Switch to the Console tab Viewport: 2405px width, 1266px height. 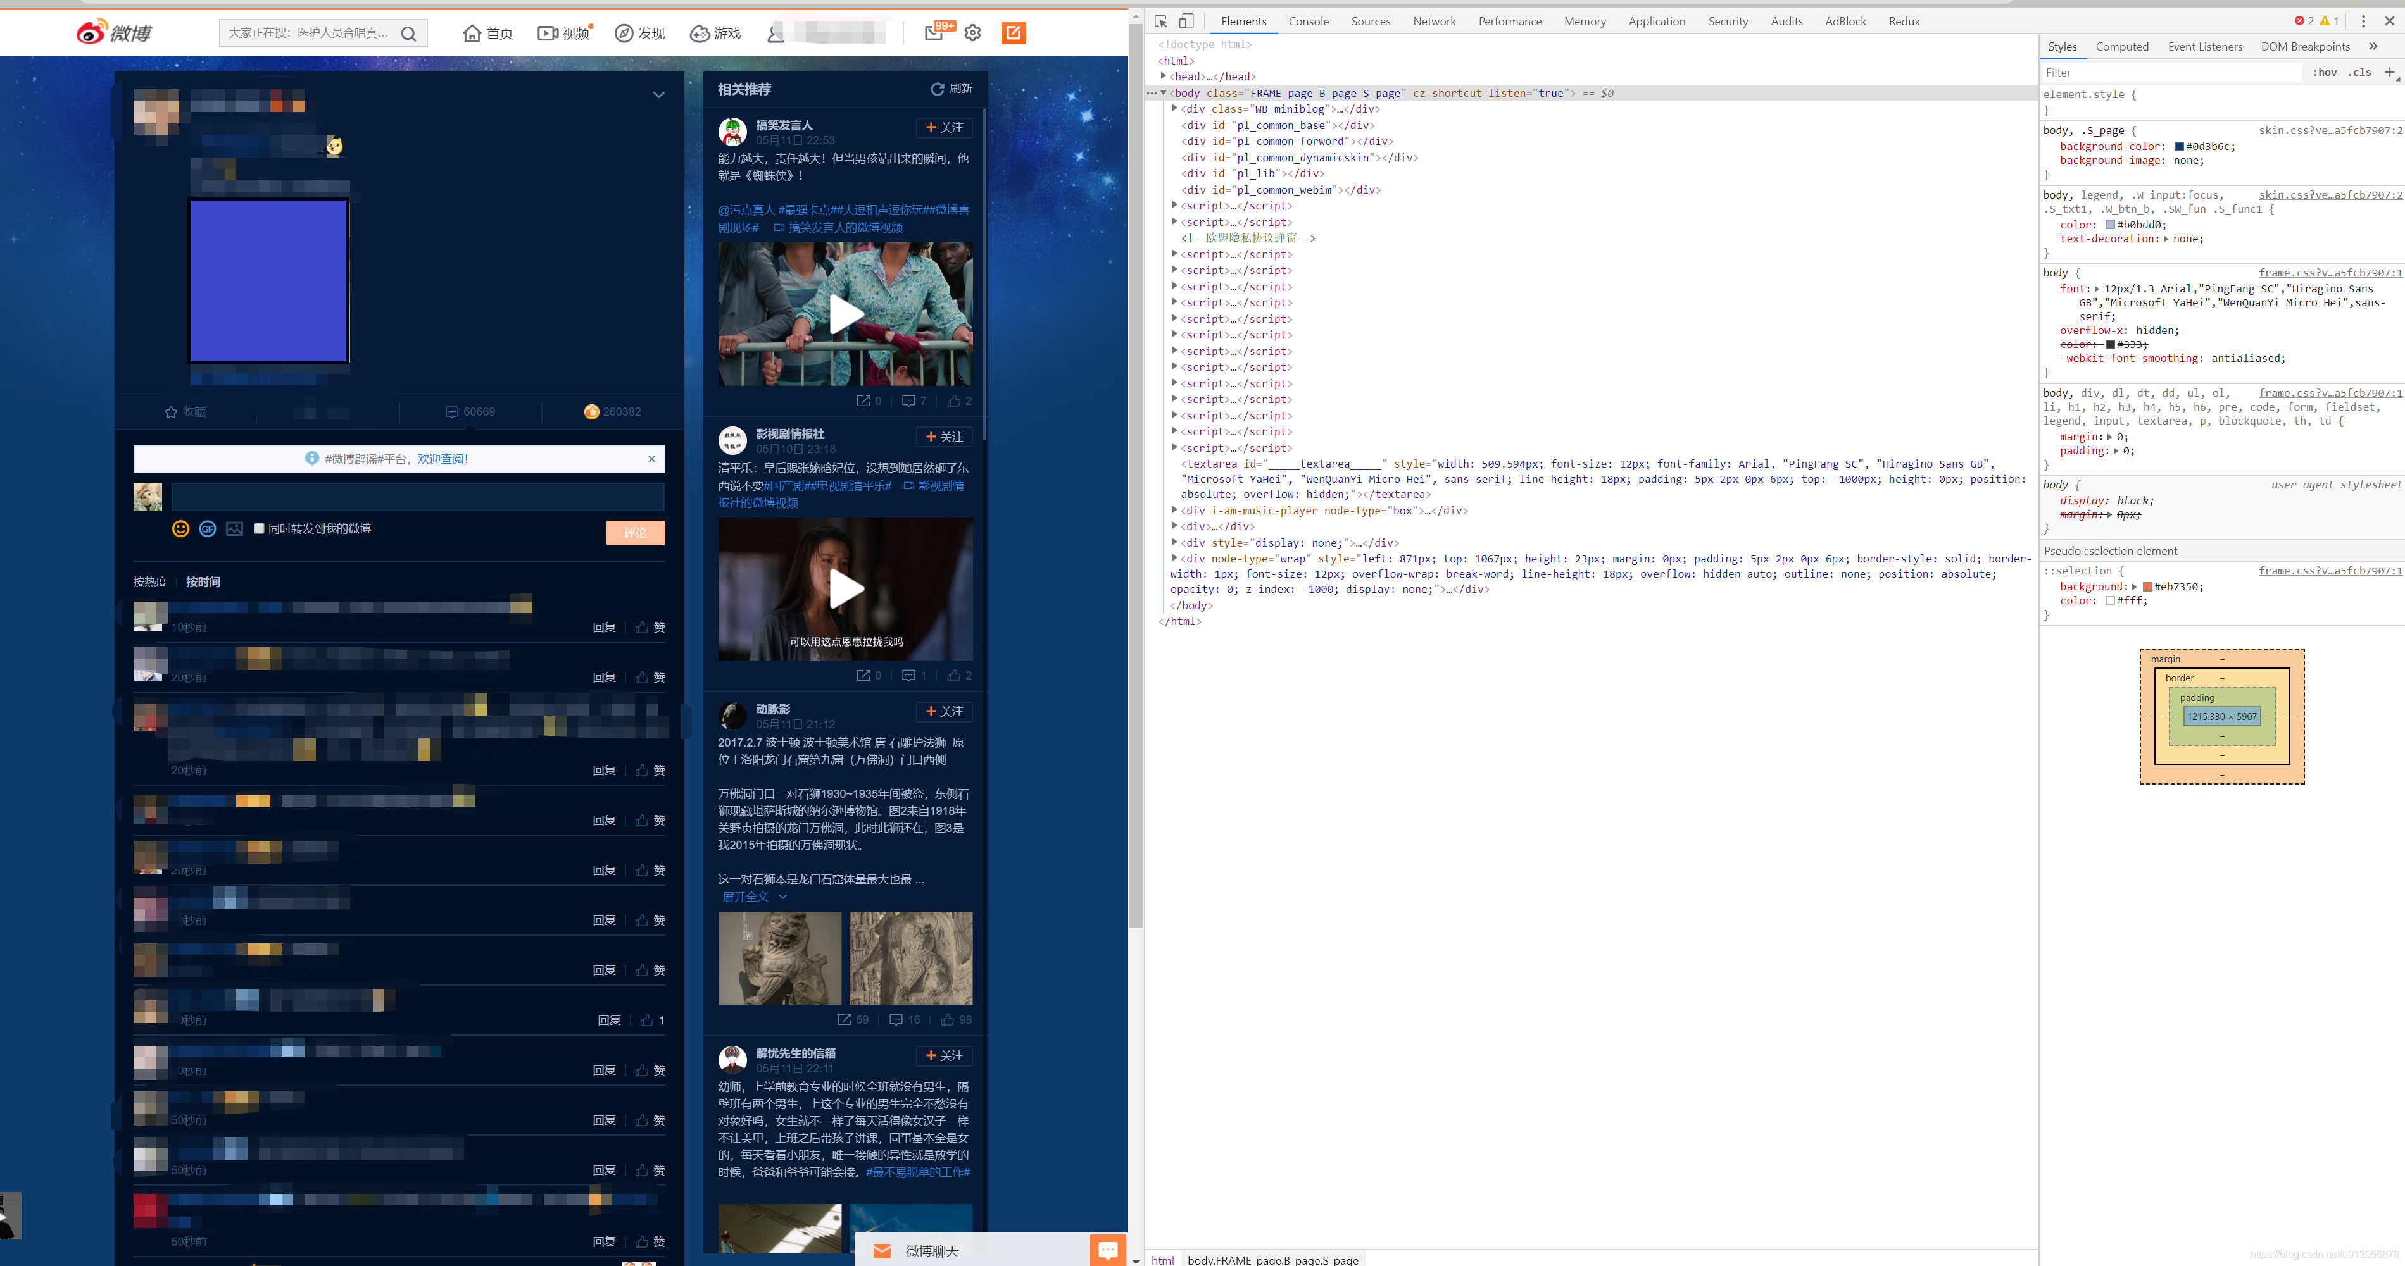1308,22
